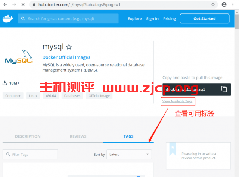Image resolution: width=239 pixels, height=177 pixels.
Task: Click the review bookmark star ribbon
Action: (x=173, y=149)
